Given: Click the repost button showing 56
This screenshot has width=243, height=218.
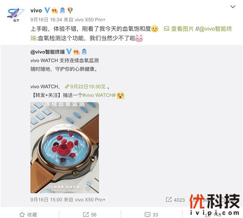Looking at the screenshot, I should 90,214.
